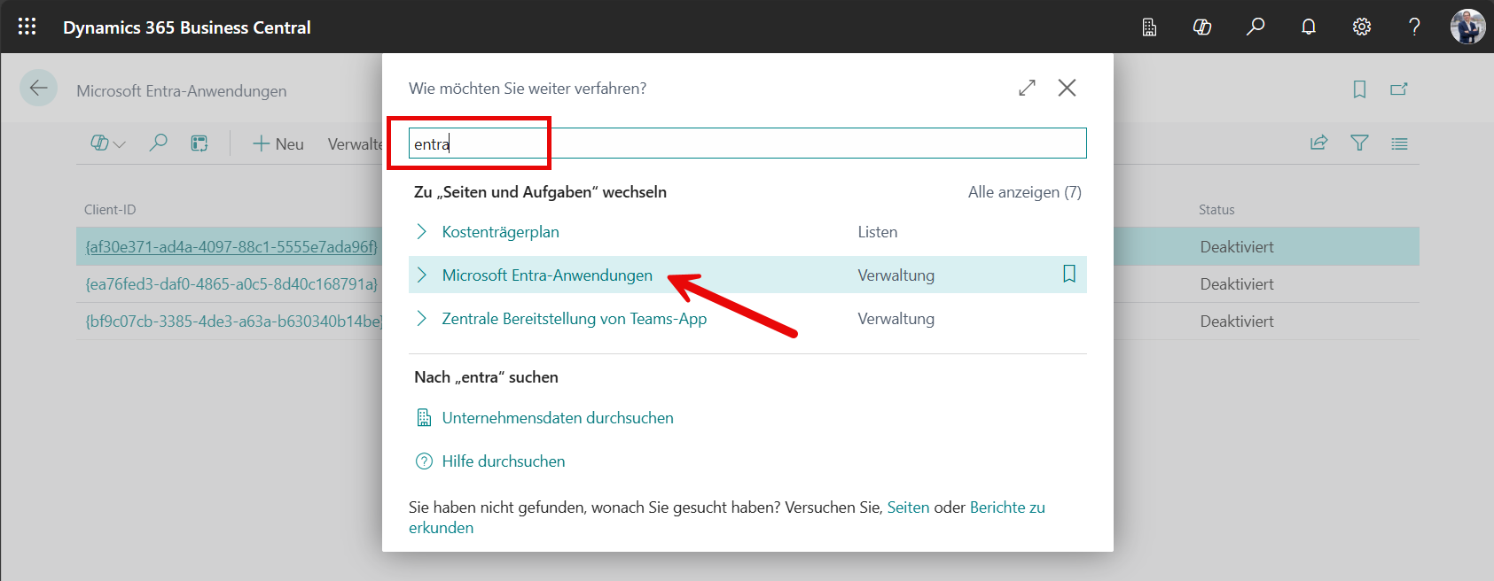The height and width of the screenshot is (581, 1494).
Task: Expand the chevron beside Kostenträgerplan
Action: coord(421,232)
